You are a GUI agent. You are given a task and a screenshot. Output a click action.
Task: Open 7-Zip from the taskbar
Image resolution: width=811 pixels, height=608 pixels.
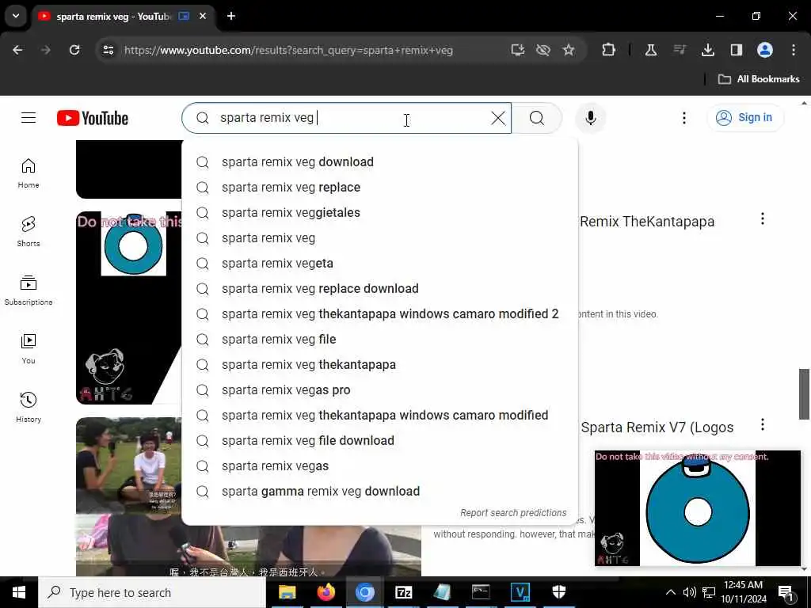point(403,592)
